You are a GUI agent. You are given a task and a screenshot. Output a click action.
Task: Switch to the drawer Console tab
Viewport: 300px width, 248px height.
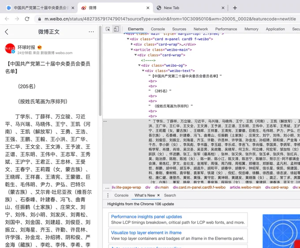121,195
